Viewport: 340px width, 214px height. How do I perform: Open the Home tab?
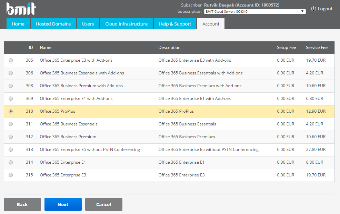click(18, 24)
